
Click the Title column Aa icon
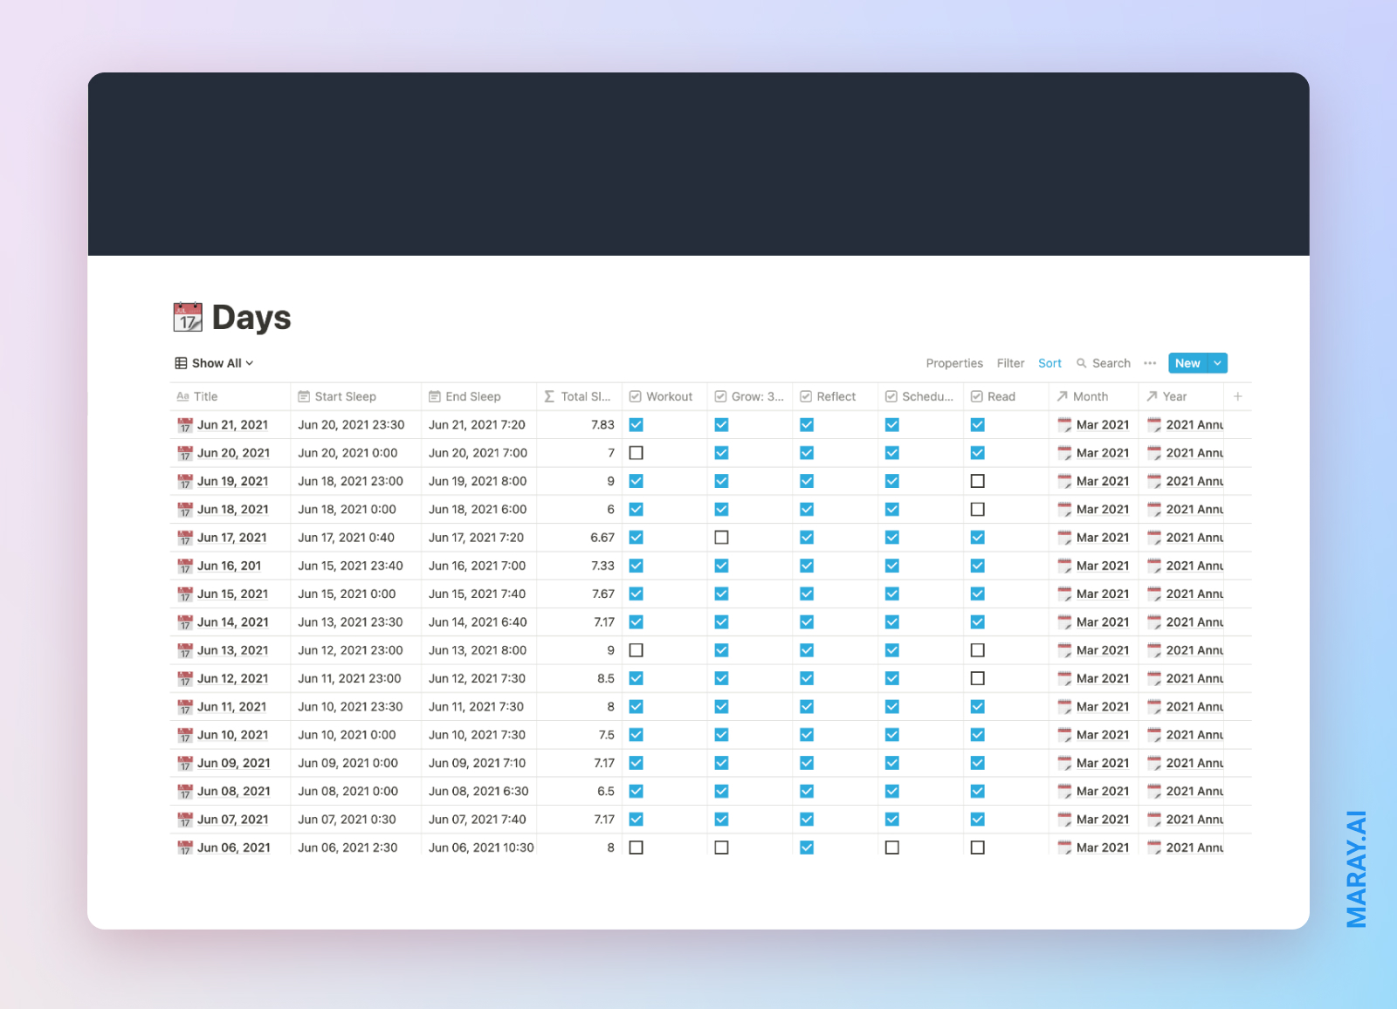pyautogui.click(x=182, y=396)
